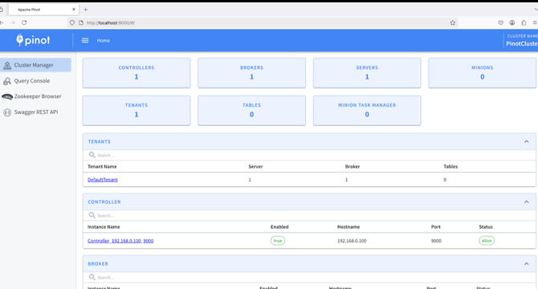Collapse the Tenants section chevron
The width and height of the screenshot is (538, 289).
tap(526, 141)
